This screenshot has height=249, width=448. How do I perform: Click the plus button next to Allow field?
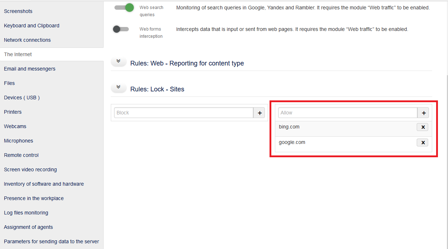click(x=424, y=113)
